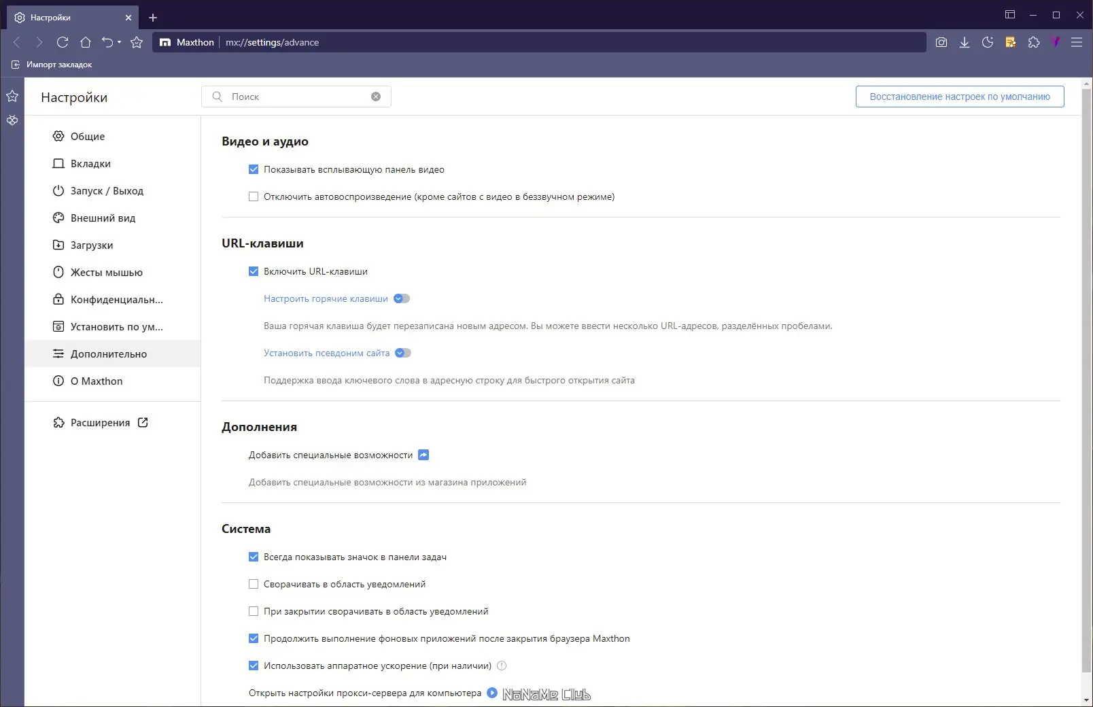Screen dimensions: 1093x707
Task: Toggle hardware acceleration checkbox
Action: click(254, 666)
